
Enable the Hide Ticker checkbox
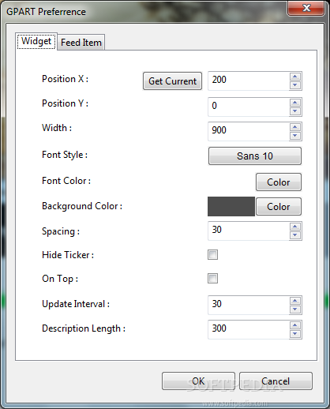click(212, 255)
